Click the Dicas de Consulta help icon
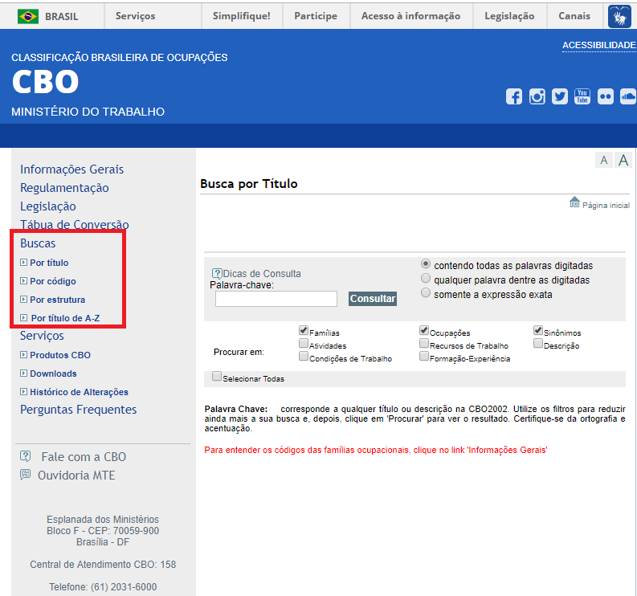Viewport: 637px width, 596px height. pyautogui.click(x=217, y=274)
